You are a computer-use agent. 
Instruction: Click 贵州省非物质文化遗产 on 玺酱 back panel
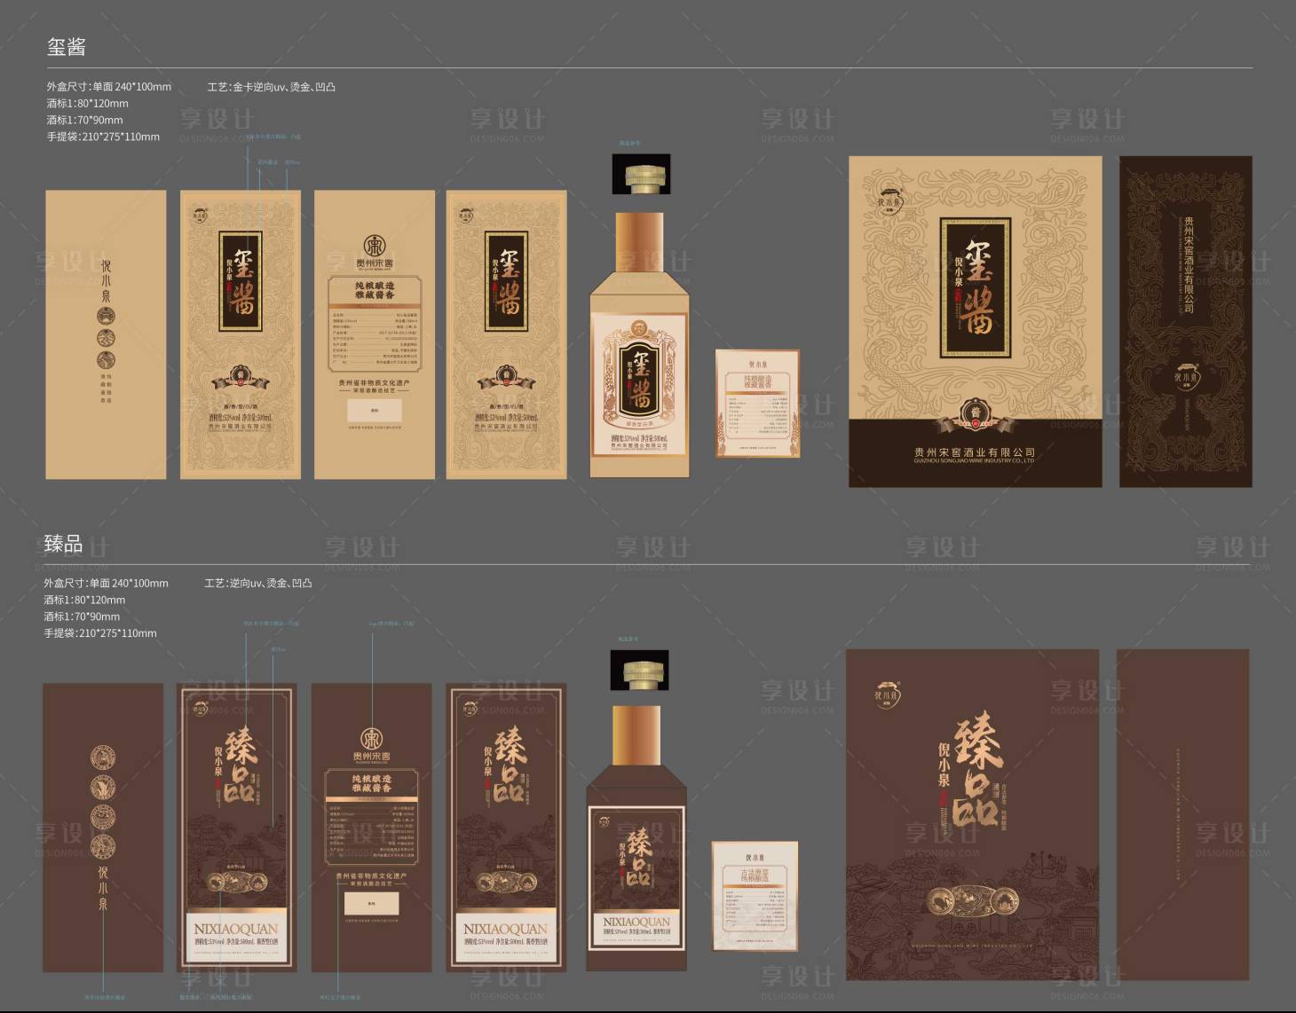click(x=374, y=383)
